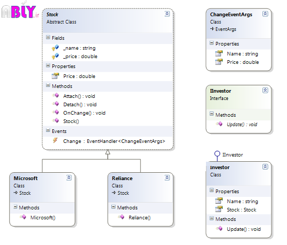This screenshot has height=245, width=287.
Task: Collapse Properties section in ChangeEventArgs
Action: pyautogui.click(x=212, y=43)
